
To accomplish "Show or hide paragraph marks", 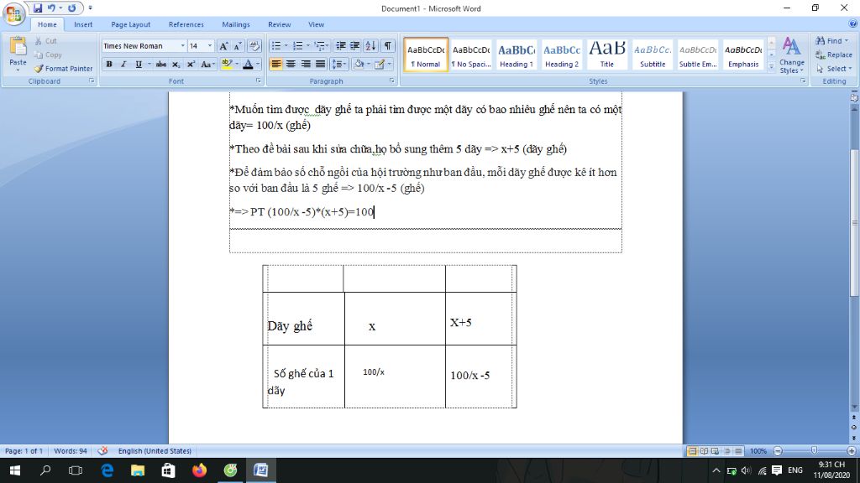I will point(387,46).
